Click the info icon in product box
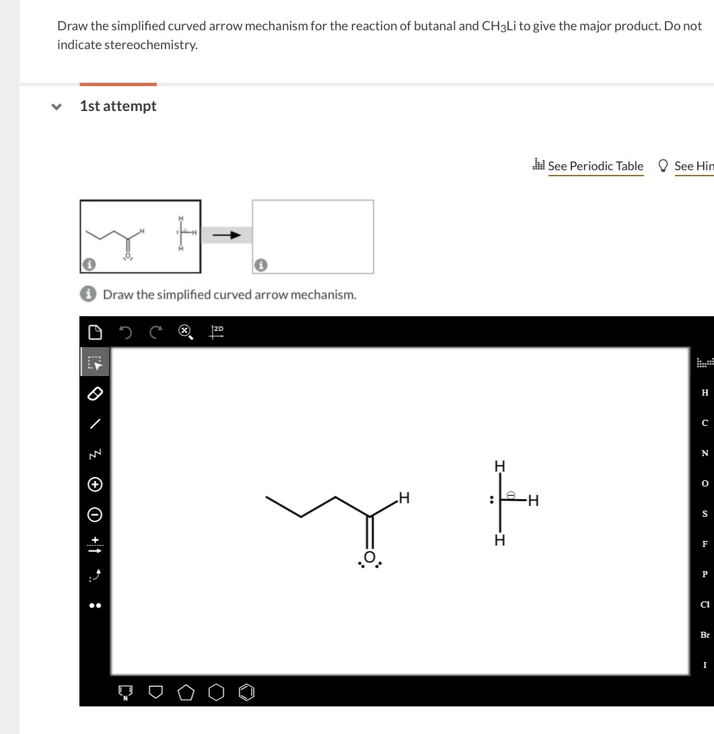This screenshot has width=714, height=734. (261, 265)
